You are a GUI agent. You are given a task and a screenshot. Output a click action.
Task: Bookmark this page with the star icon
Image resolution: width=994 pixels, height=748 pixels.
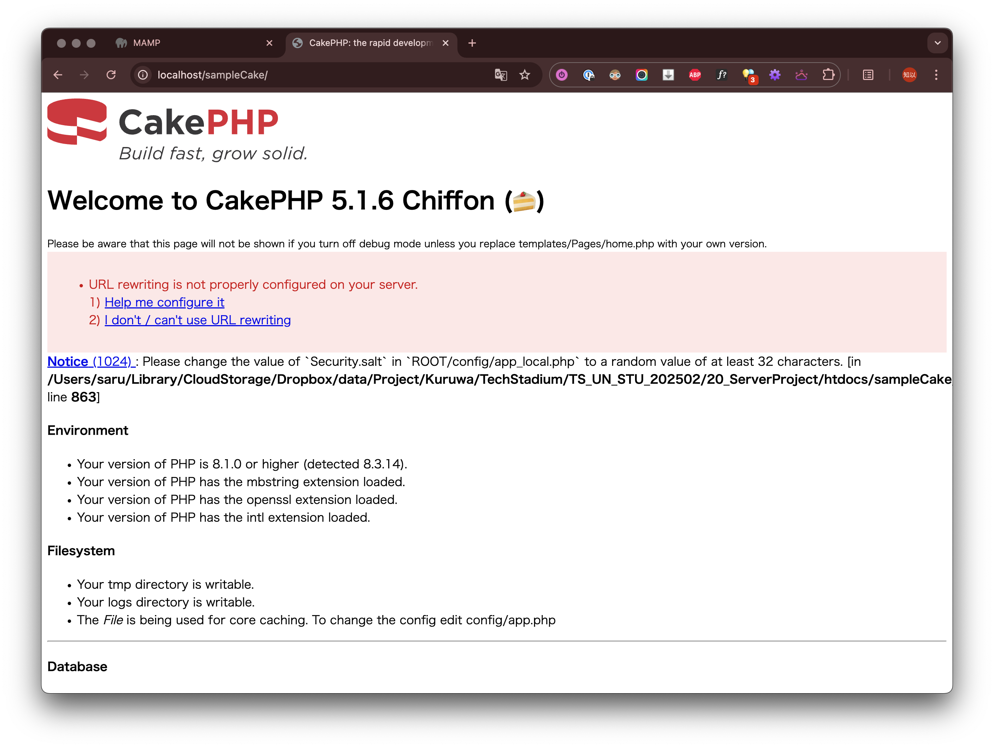pos(525,75)
